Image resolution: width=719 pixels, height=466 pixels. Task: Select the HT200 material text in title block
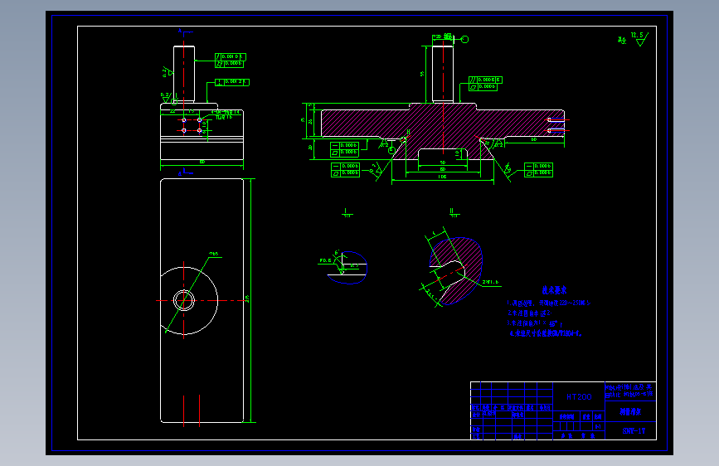point(579,396)
